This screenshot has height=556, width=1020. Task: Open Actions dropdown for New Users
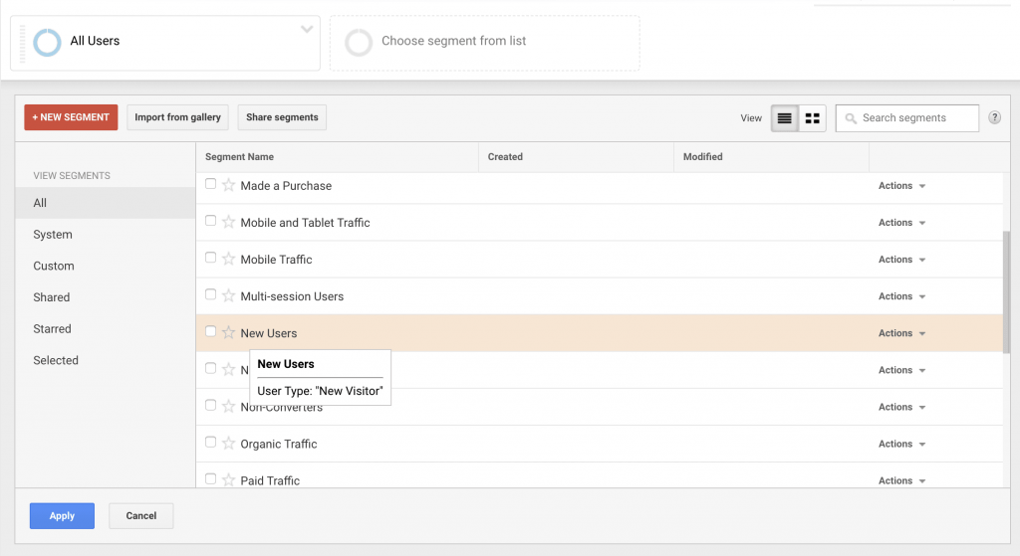901,333
